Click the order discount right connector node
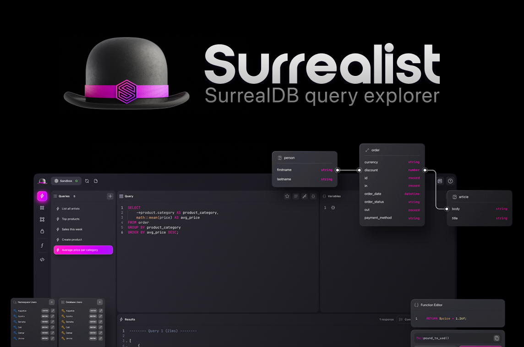Viewport: 524px width, 347px height. pyautogui.click(x=425, y=170)
